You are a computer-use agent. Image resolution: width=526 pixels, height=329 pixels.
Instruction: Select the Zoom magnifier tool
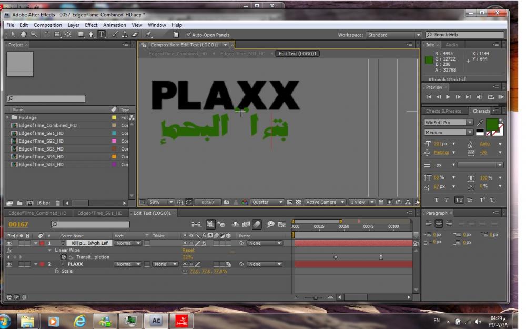34,34
